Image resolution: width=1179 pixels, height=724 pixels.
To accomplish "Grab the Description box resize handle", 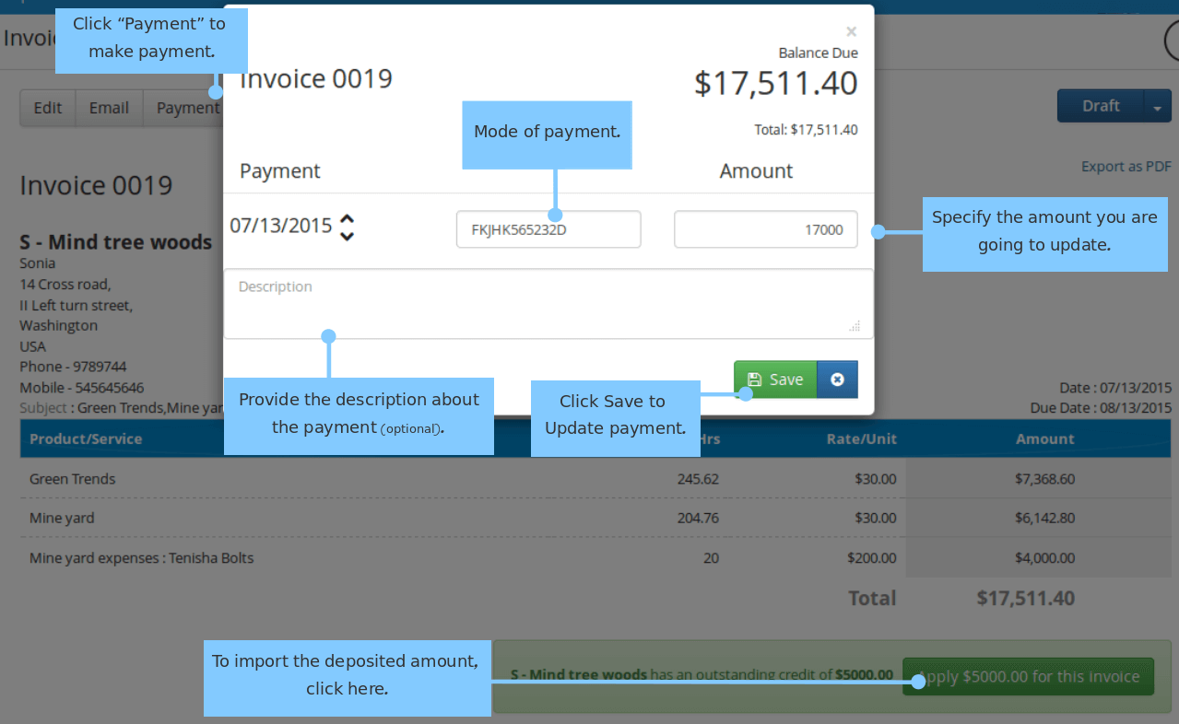I will point(855,326).
